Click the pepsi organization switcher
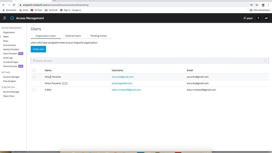Viewport: 272px width, 153px height. (x=248, y=18)
